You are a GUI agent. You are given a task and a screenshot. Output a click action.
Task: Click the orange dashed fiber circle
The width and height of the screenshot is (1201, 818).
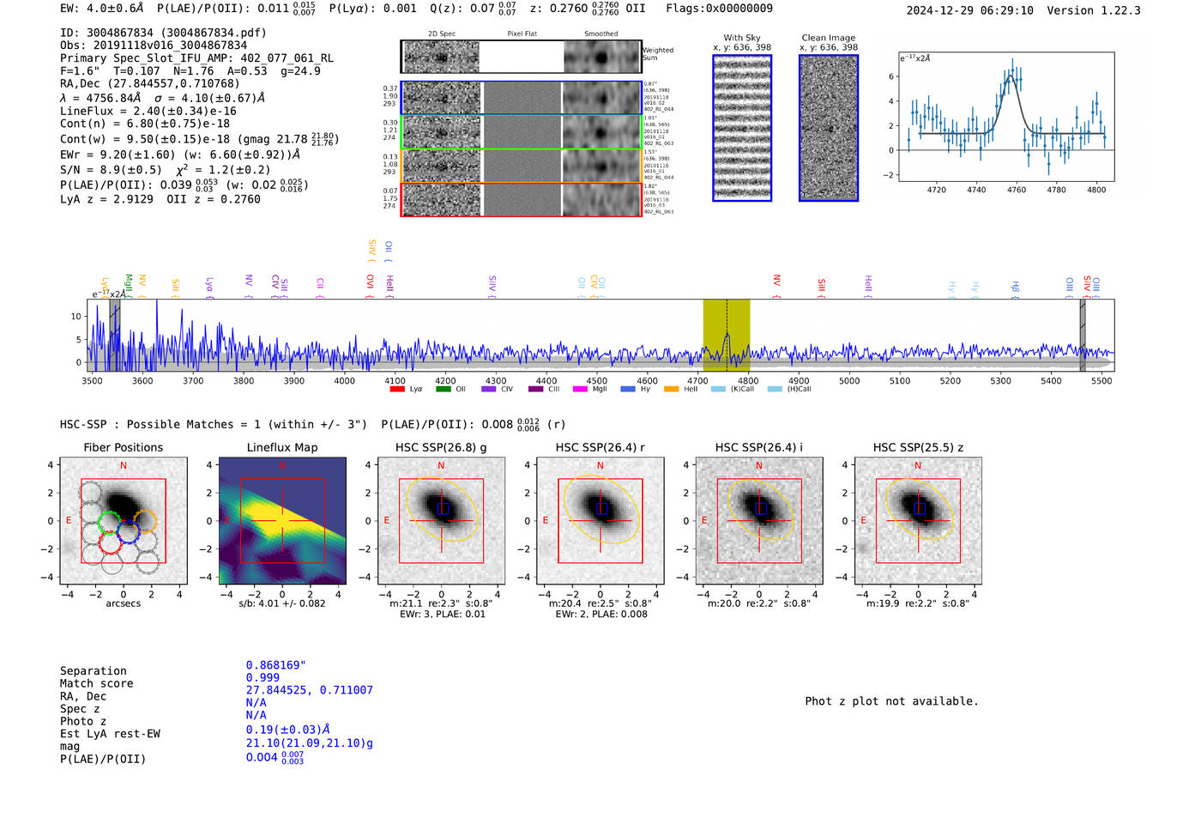146,521
